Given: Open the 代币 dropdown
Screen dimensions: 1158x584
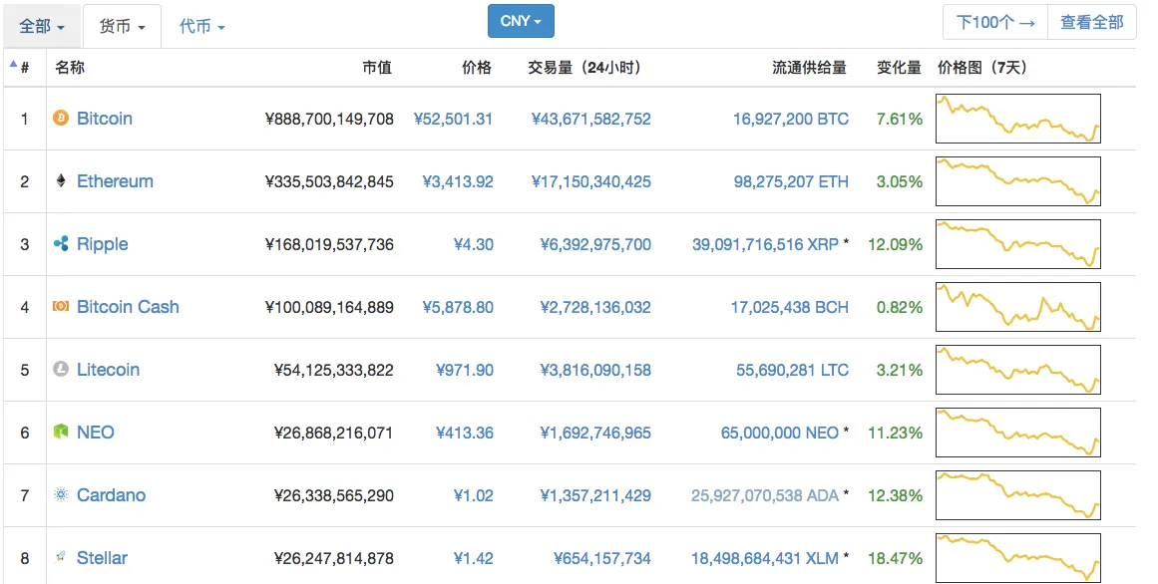Looking at the screenshot, I should (x=202, y=27).
